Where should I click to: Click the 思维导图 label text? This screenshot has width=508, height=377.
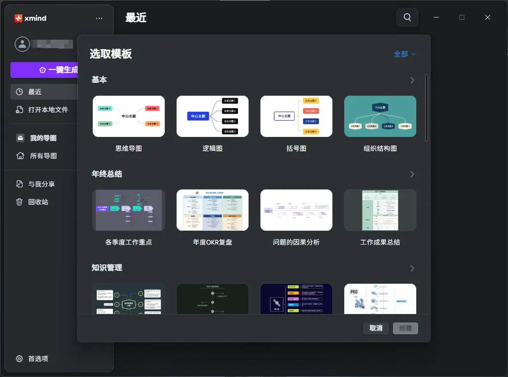[128, 149]
